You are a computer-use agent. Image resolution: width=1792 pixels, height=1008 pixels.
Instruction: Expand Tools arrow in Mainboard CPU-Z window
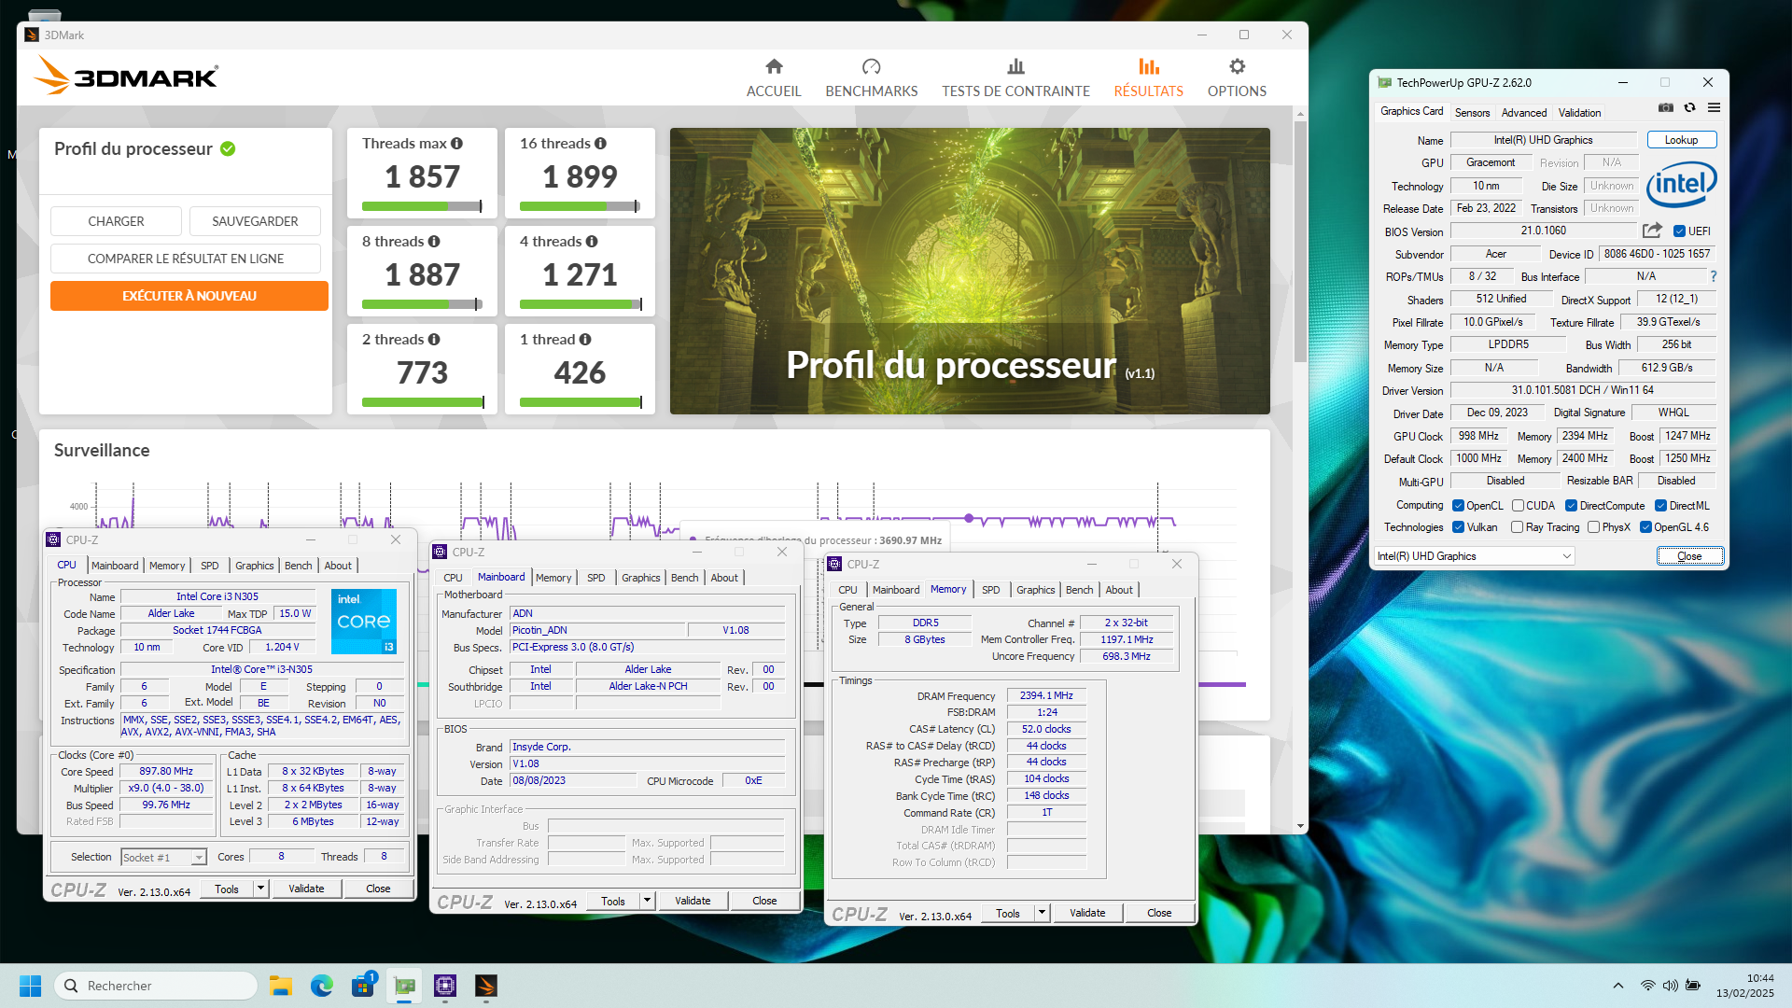pyautogui.click(x=648, y=901)
